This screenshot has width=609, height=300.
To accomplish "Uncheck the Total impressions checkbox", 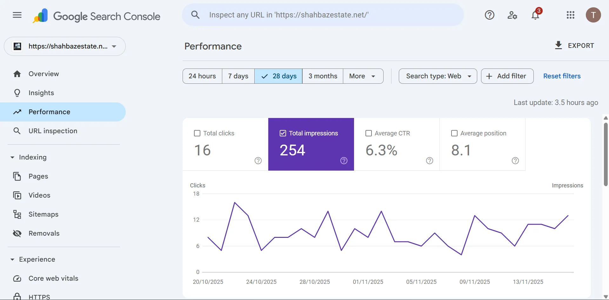I will [x=283, y=133].
